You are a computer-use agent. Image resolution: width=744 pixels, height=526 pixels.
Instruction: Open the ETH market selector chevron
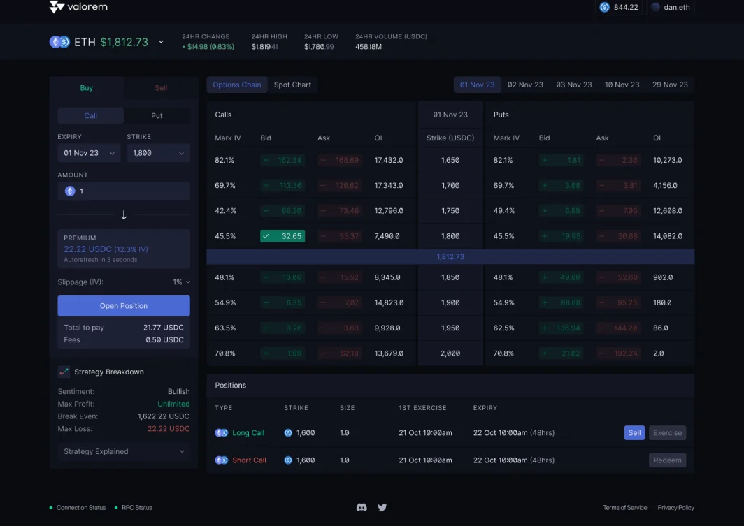pyautogui.click(x=161, y=42)
